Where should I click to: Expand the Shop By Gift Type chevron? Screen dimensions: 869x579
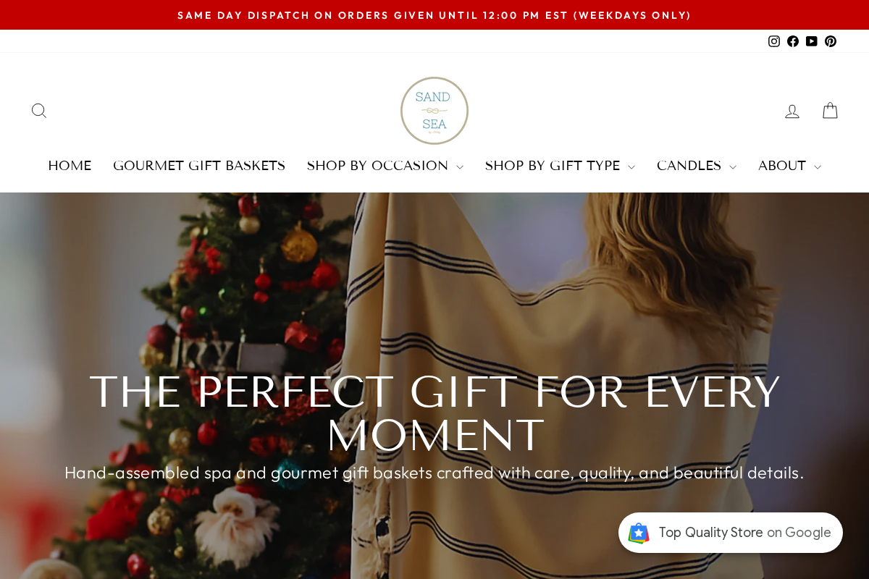pos(631,167)
